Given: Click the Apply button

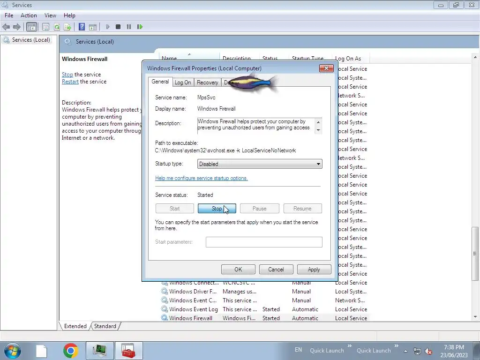Looking at the screenshot, I should click(x=314, y=270).
